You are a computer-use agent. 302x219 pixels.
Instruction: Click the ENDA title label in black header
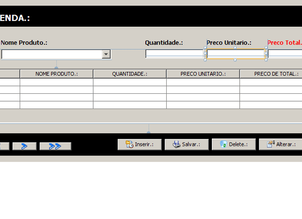click(x=15, y=18)
